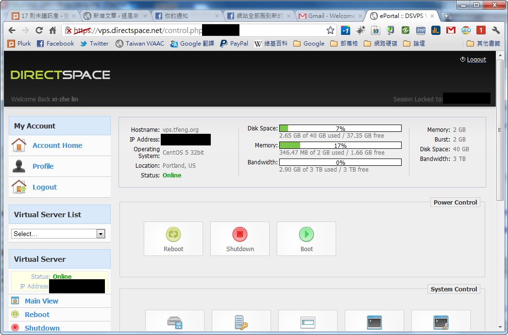
Task: Expand the 論壇 bookmarks folder
Action: pyautogui.click(x=414, y=44)
